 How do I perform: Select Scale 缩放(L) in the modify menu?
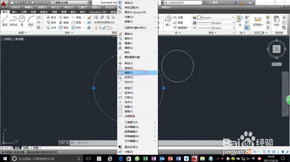pos(137,72)
